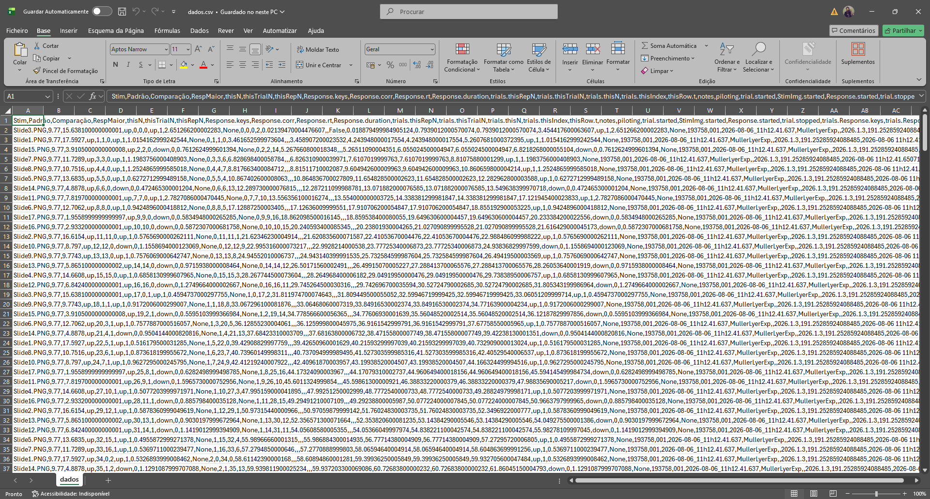Click the Comentários button
Image resolution: width=930 pixels, height=499 pixels.
point(853,30)
